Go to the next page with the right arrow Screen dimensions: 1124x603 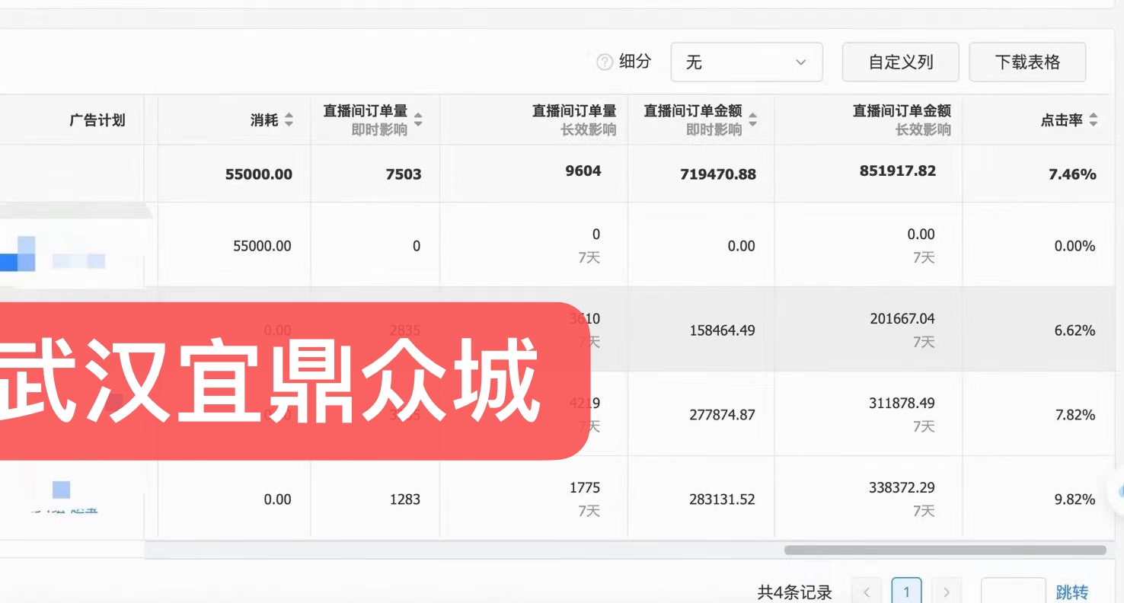[x=947, y=591]
